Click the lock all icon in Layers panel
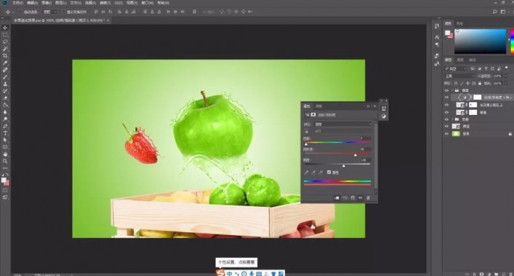This screenshot has width=514, height=276. (480, 84)
